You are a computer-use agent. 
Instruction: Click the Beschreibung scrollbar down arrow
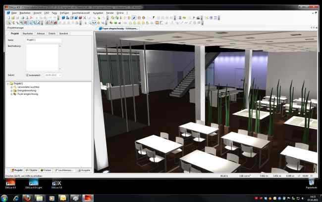pyautogui.click(x=60, y=69)
